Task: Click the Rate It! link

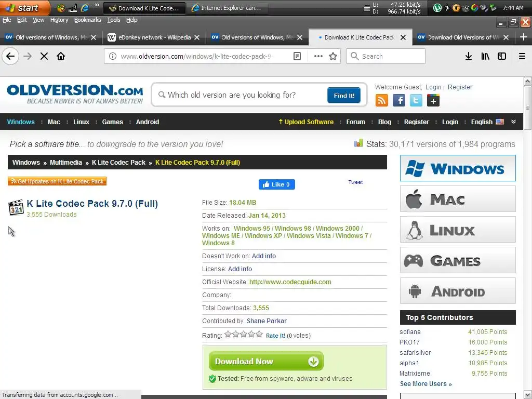Action: 275,336
